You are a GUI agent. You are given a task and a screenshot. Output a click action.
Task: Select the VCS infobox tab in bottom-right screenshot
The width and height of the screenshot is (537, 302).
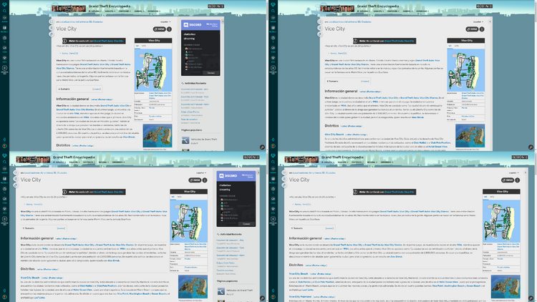coord(492,197)
